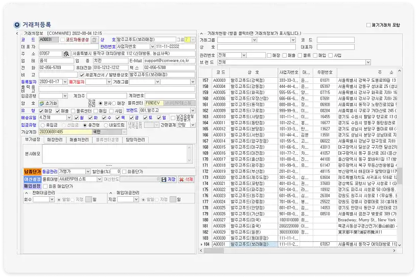Screen dimensions: 417x278
Task: Open the 배송요일 4.전체 dropdown
Action: tap(69, 118)
